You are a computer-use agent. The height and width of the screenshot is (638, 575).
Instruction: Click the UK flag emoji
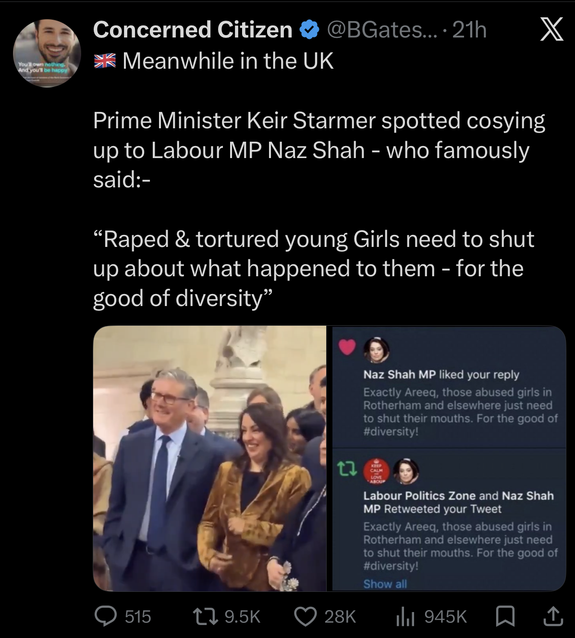coord(105,61)
